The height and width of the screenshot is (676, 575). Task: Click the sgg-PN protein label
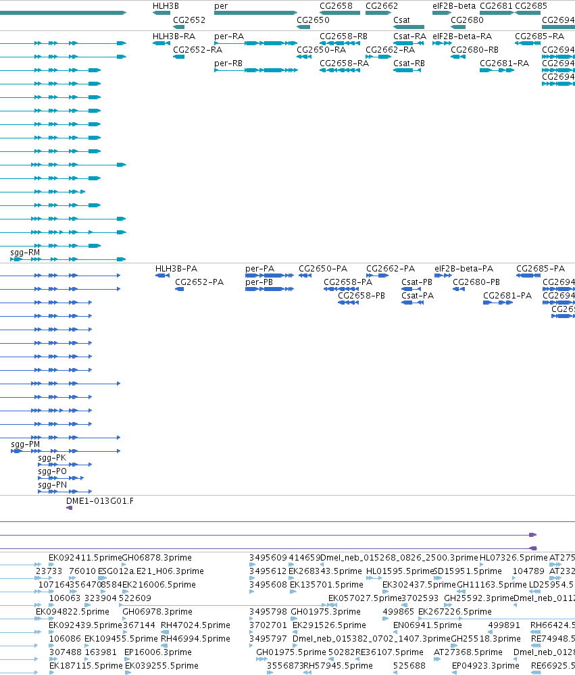52,485
